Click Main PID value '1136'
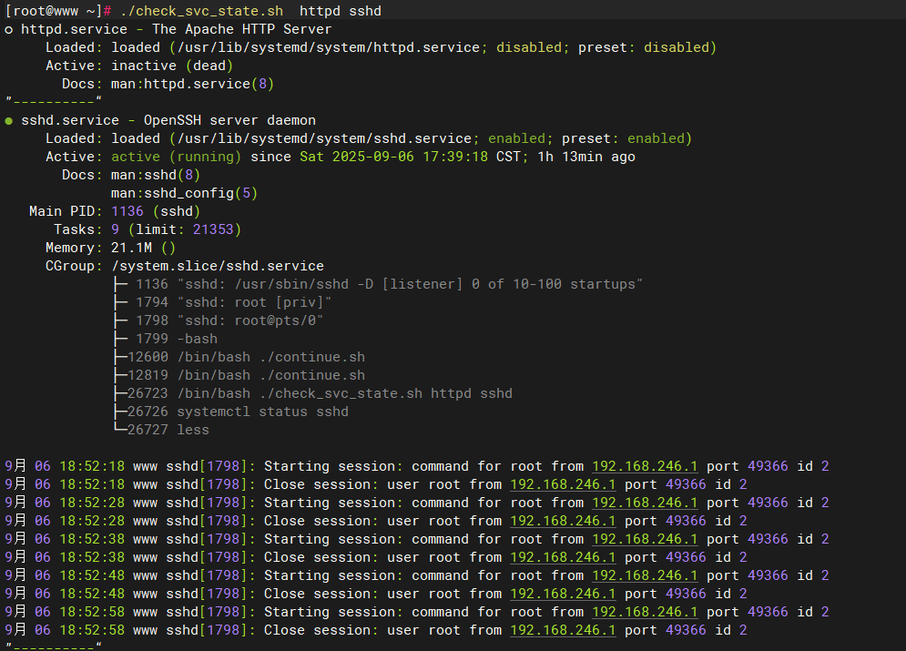The width and height of the screenshot is (906, 651). (x=127, y=211)
